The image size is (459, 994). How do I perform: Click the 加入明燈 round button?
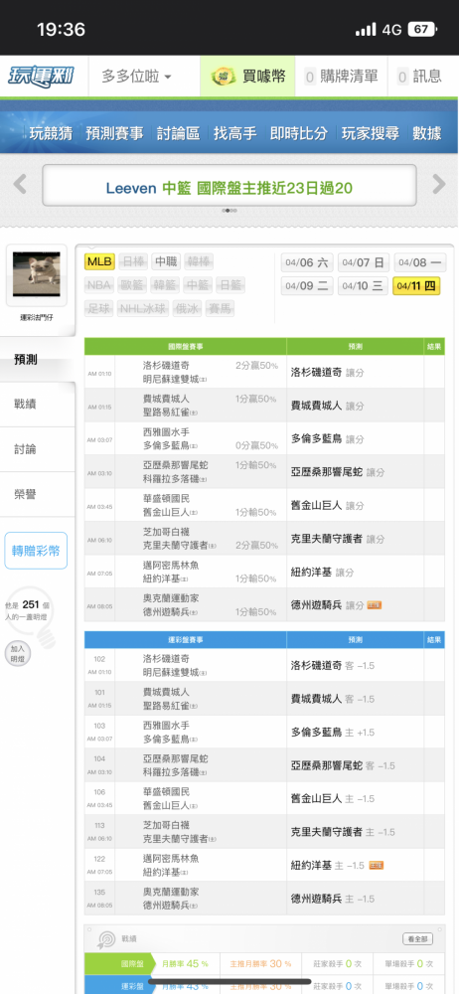[17, 652]
